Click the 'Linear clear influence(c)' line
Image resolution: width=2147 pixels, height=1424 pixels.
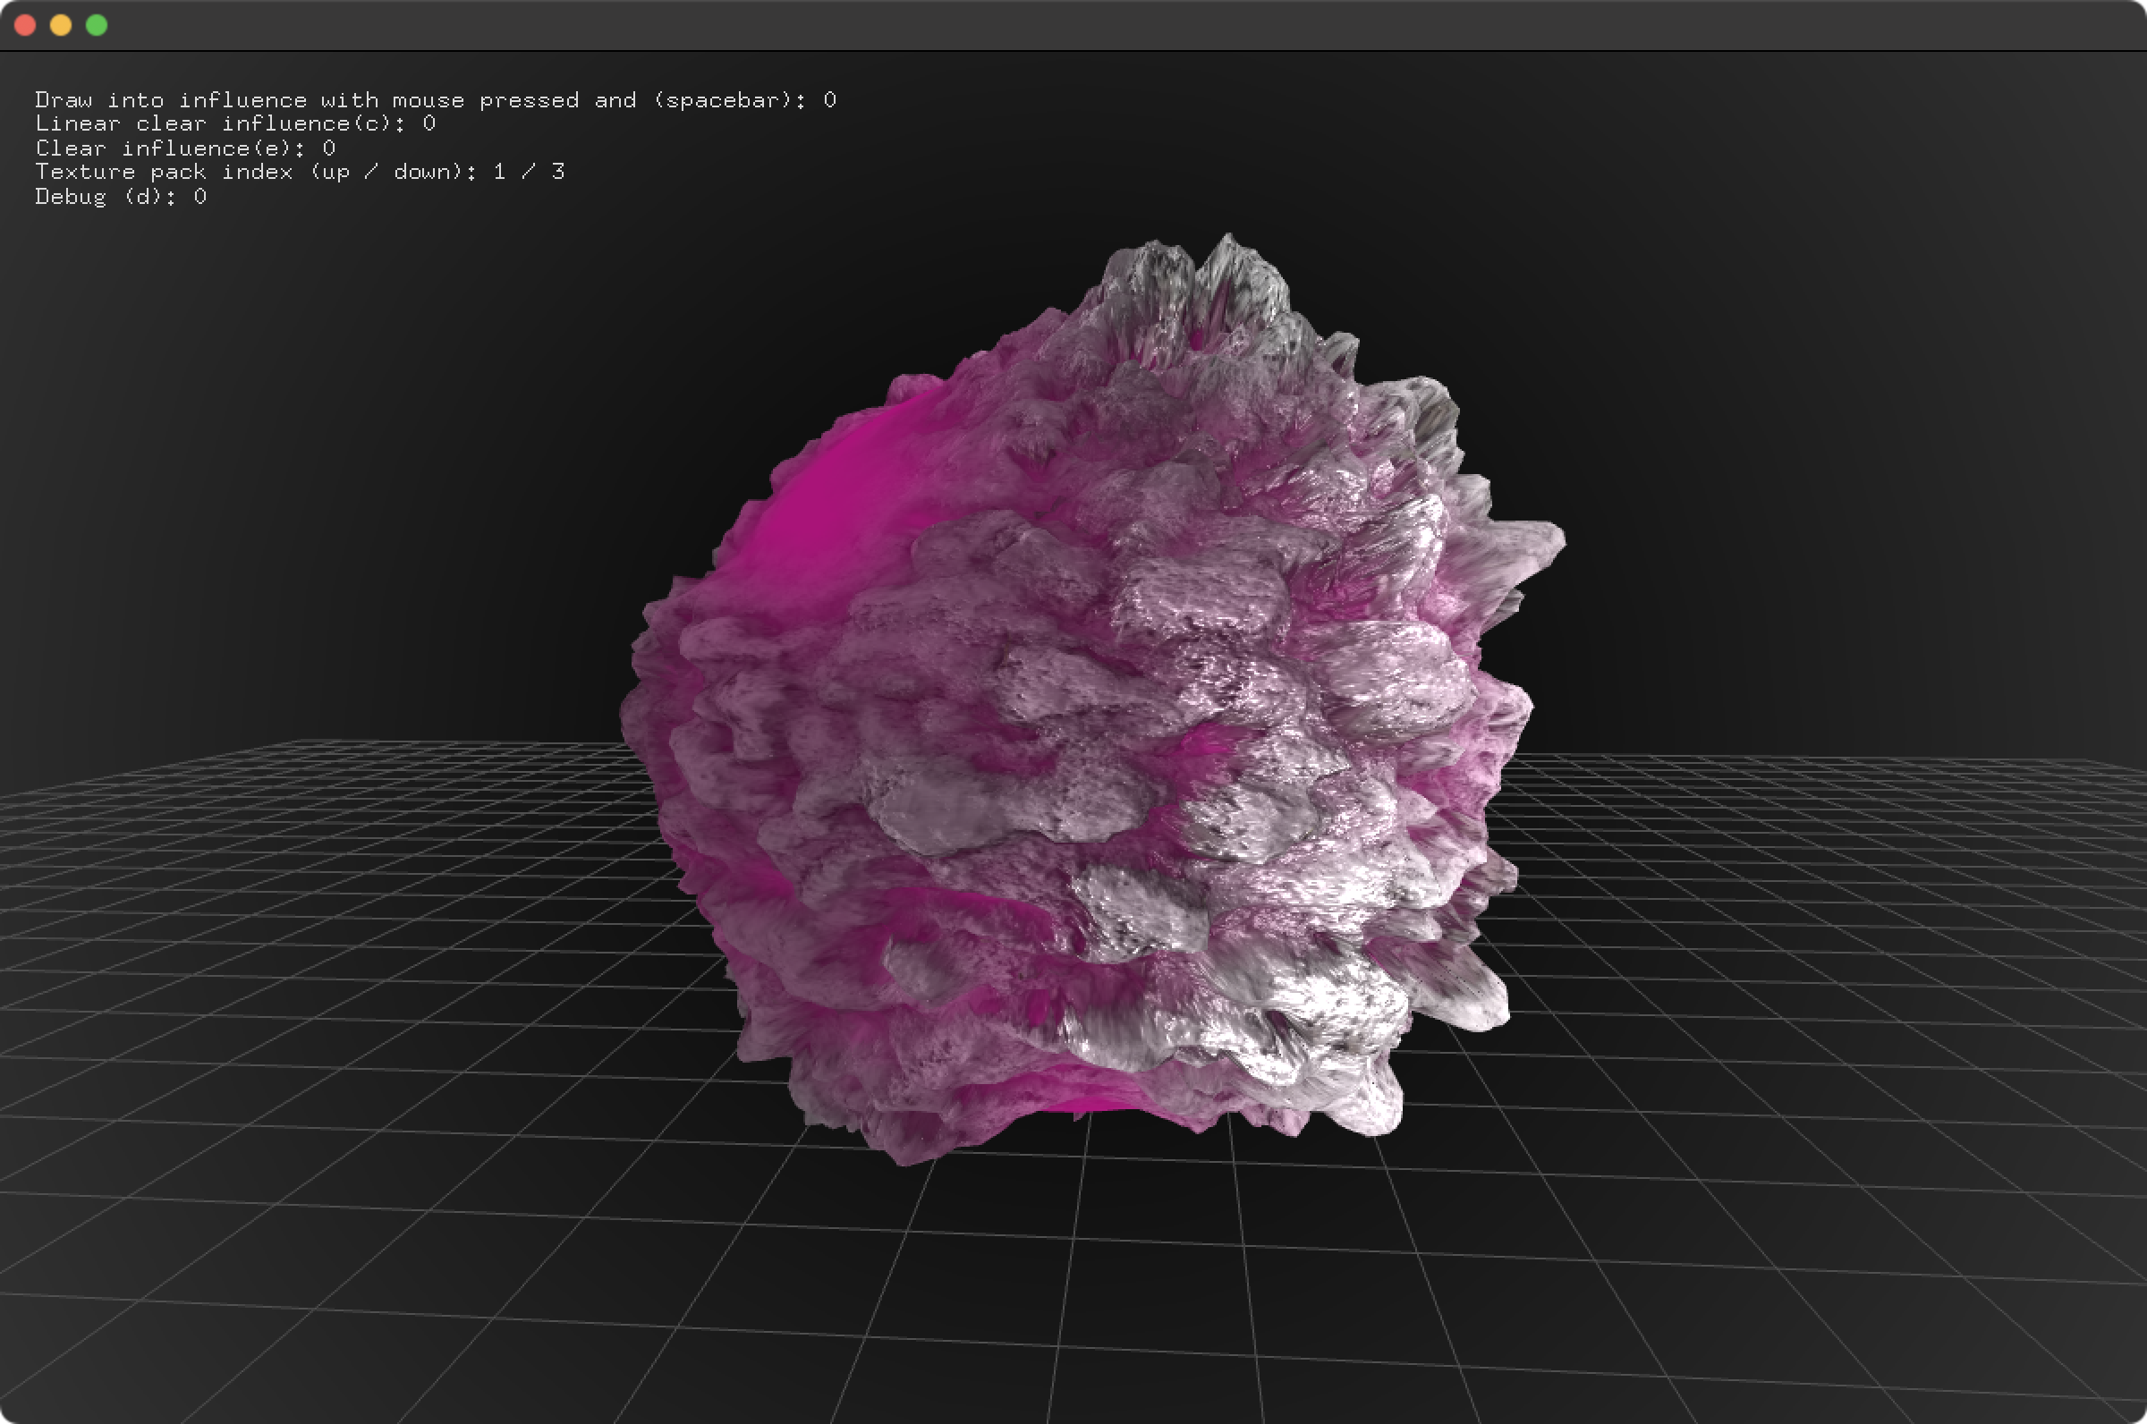pos(234,123)
